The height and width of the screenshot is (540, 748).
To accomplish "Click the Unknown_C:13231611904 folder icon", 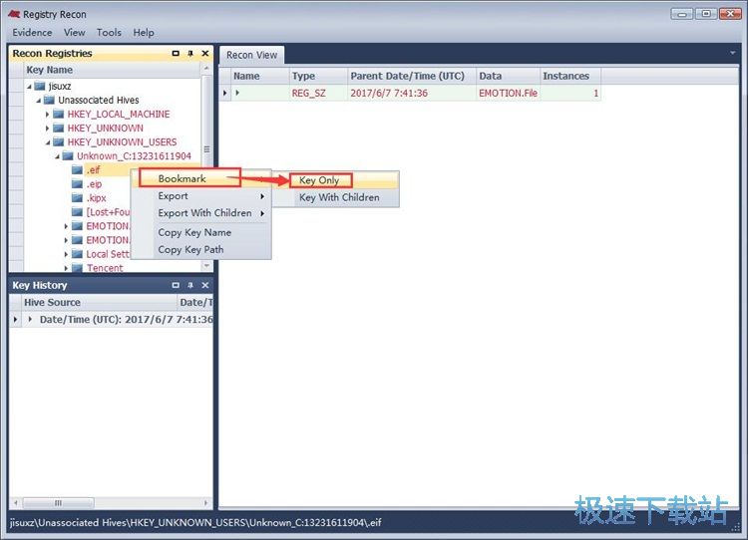I will pos(68,156).
